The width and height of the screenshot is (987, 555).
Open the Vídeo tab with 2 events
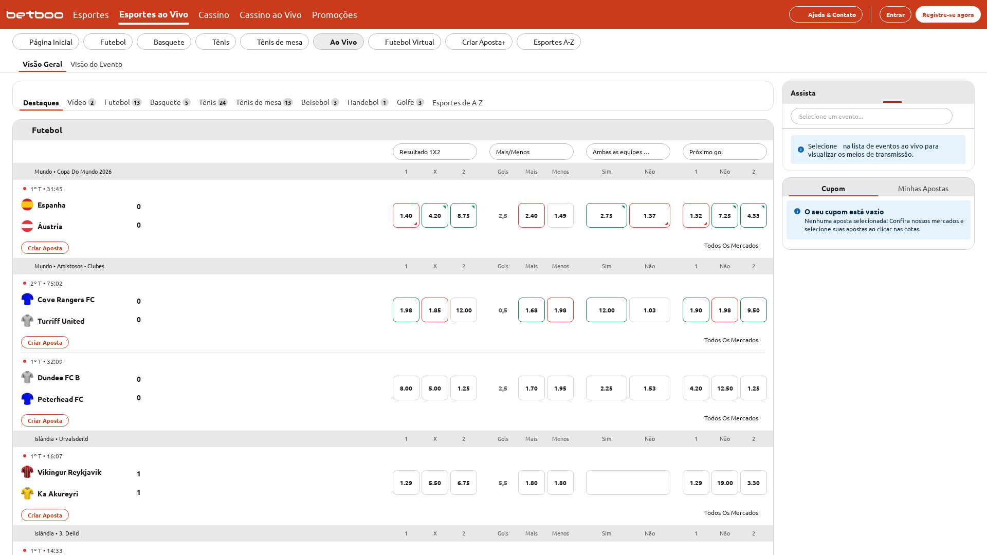coord(82,102)
